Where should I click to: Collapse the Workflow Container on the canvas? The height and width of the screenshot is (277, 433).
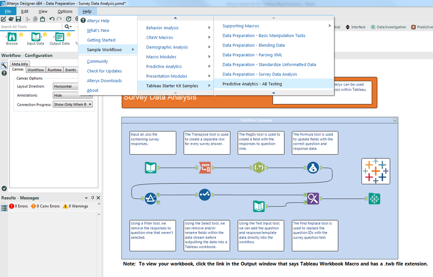394,120
